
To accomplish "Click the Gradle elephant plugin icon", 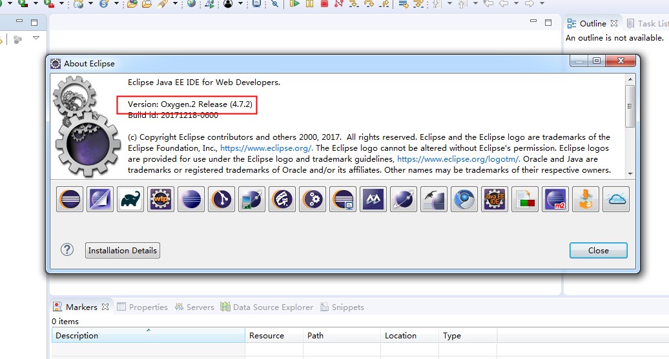I will tap(130, 199).
